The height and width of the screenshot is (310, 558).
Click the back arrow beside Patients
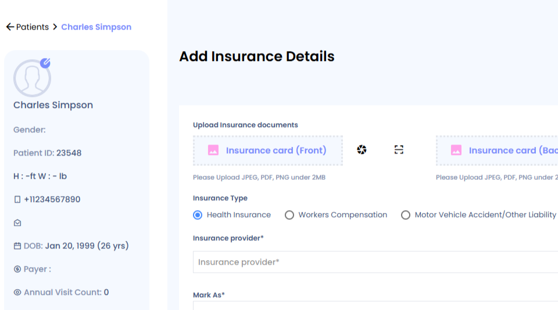tap(10, 27)
